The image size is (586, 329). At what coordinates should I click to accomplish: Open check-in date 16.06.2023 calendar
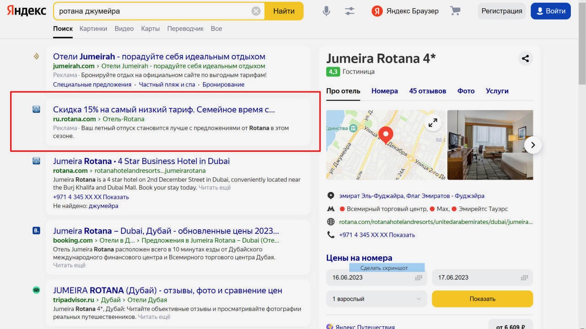376,277
